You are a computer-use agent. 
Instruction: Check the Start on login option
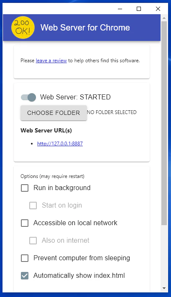pyautogui.click(x=33, y=206)
